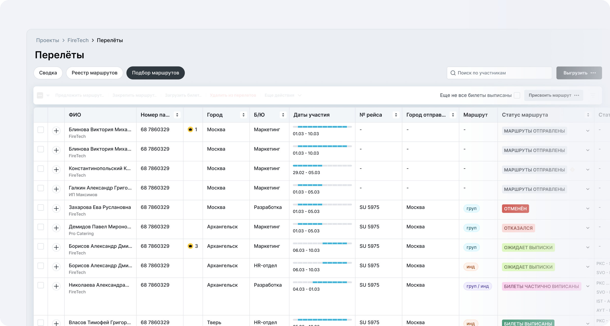
Task: Click plus icon in Николаева Александра row
Action: click(x=56, y=286)
